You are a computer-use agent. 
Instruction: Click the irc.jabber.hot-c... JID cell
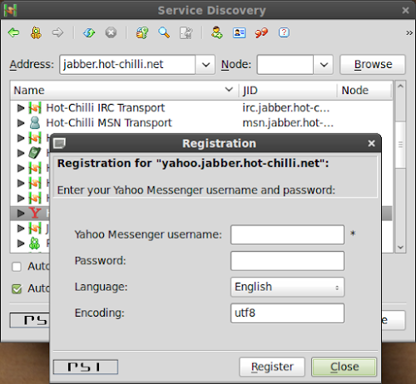[x=286, y=108]
